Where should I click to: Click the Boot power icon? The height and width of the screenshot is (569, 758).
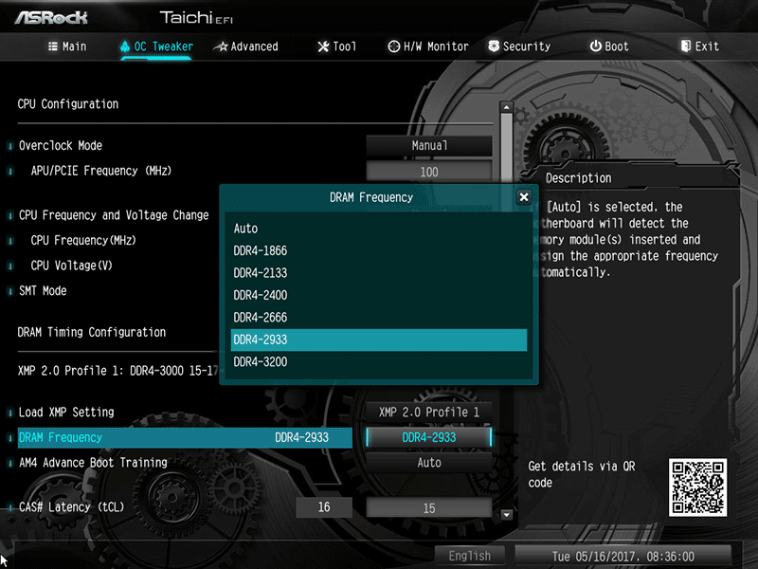pyautogui.click(x=595, y=46)
